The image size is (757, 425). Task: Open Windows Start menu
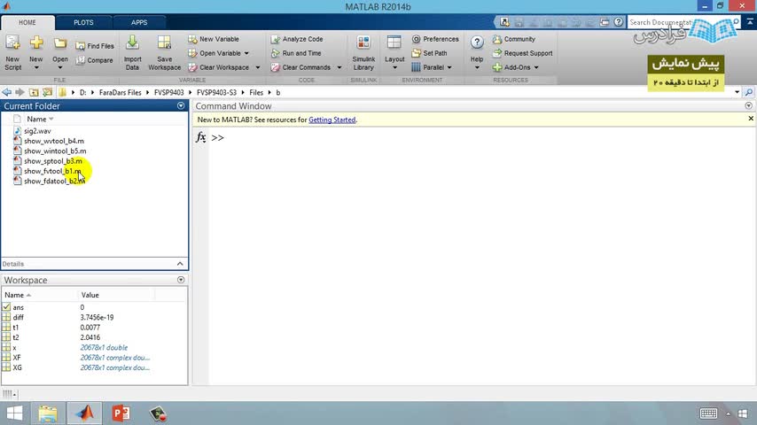pos(14,413)
